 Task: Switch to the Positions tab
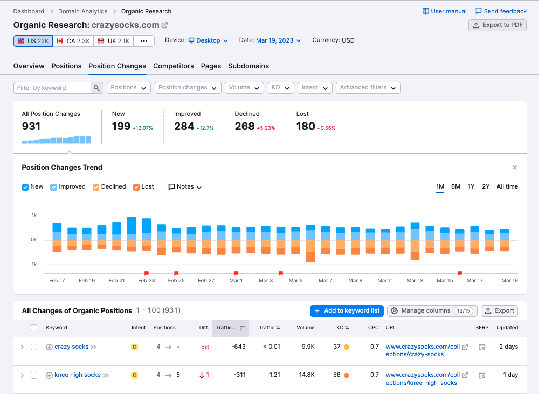66,66
